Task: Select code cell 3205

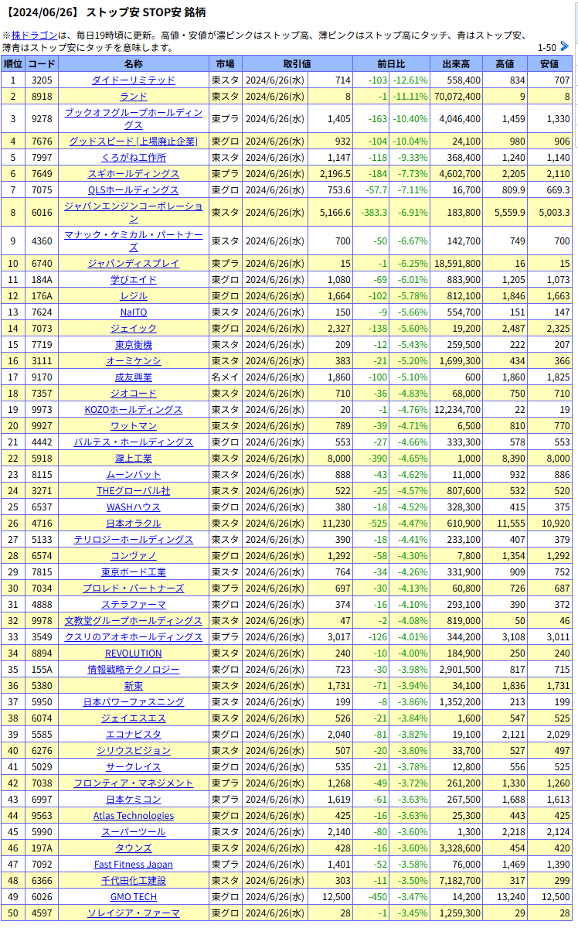Action: pos(42,80)
